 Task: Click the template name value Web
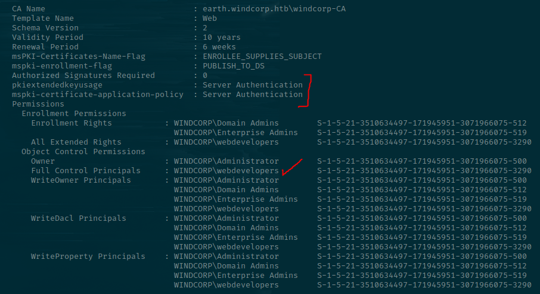(210, 18)
